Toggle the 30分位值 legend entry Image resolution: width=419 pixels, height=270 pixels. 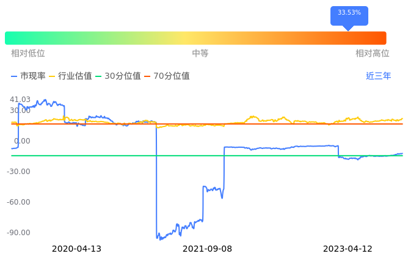(118, 76)
